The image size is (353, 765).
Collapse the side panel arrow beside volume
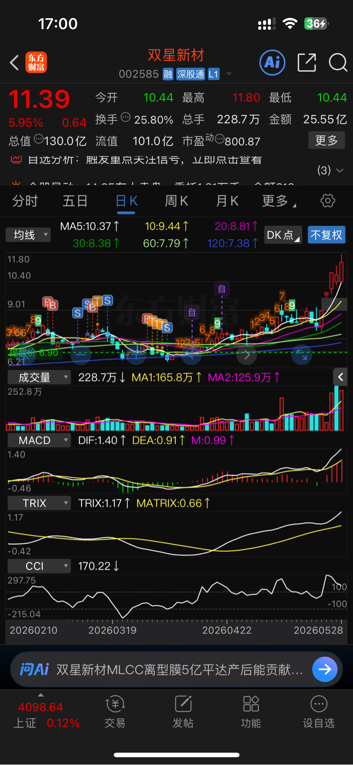[x=340, y=377]
